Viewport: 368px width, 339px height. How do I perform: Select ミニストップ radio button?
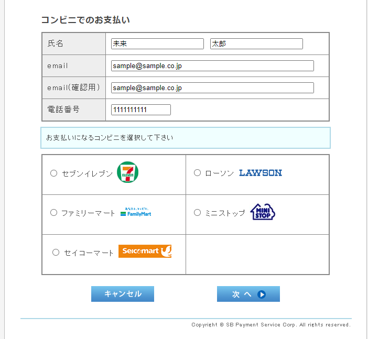point(197,213)
